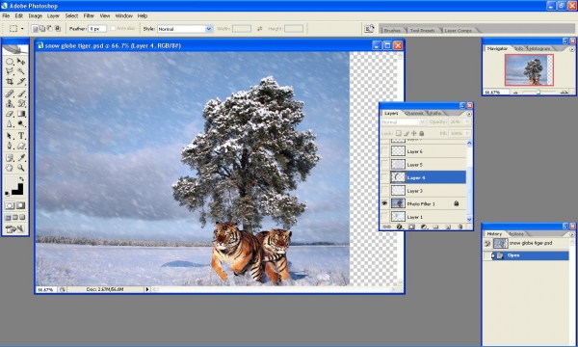578x347 pixels.
Task: Select the Magic Wand tool
Action: [21, 71]
